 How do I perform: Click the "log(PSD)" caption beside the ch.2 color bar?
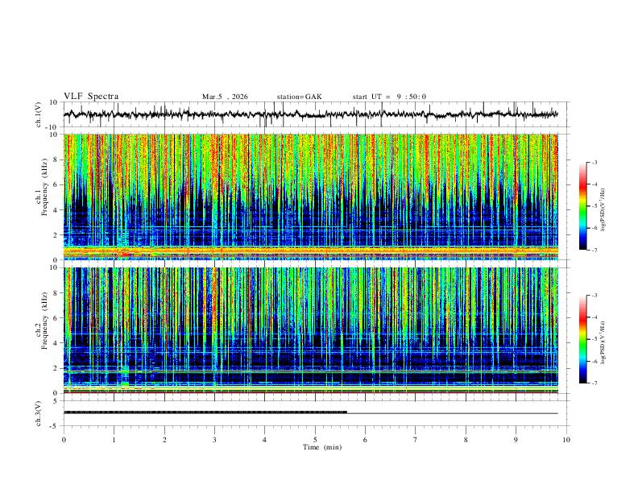tap(603, 342)
